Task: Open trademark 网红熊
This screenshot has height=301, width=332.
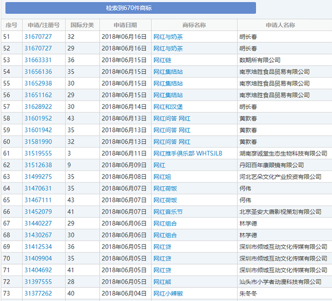Action: click(x=162, y=282)
